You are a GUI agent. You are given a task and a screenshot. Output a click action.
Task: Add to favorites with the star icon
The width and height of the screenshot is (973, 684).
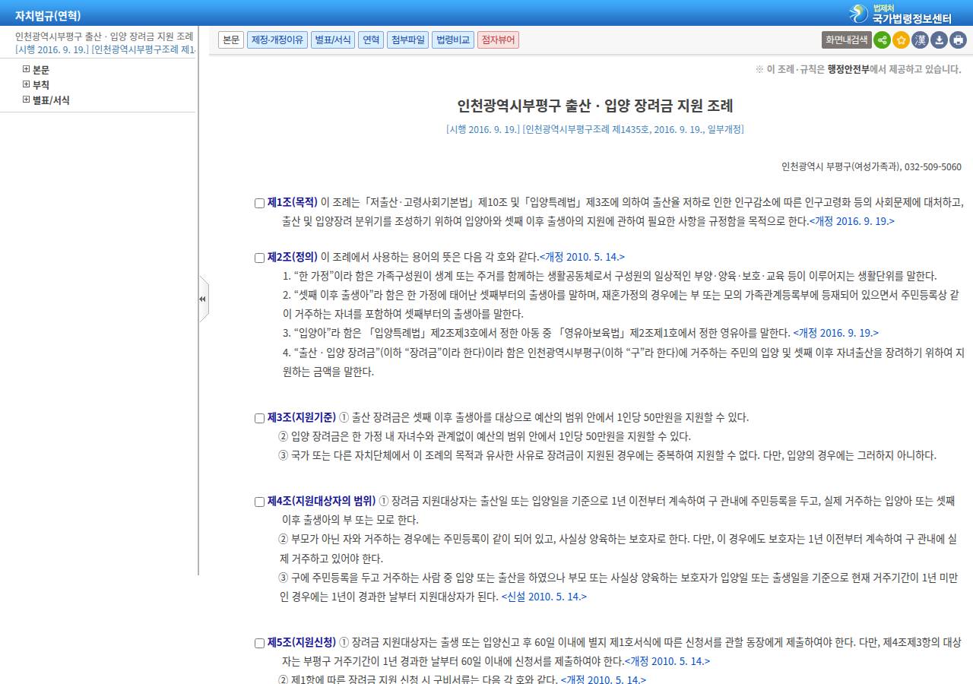901,40
